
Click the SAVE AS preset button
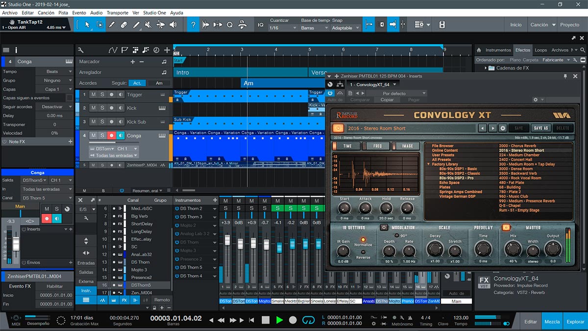coord(540,128)
